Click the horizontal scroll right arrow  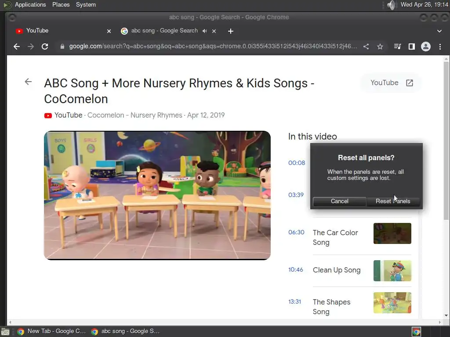439,322
